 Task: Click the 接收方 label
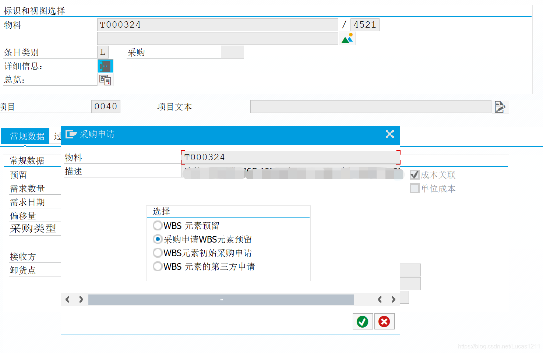23,257
